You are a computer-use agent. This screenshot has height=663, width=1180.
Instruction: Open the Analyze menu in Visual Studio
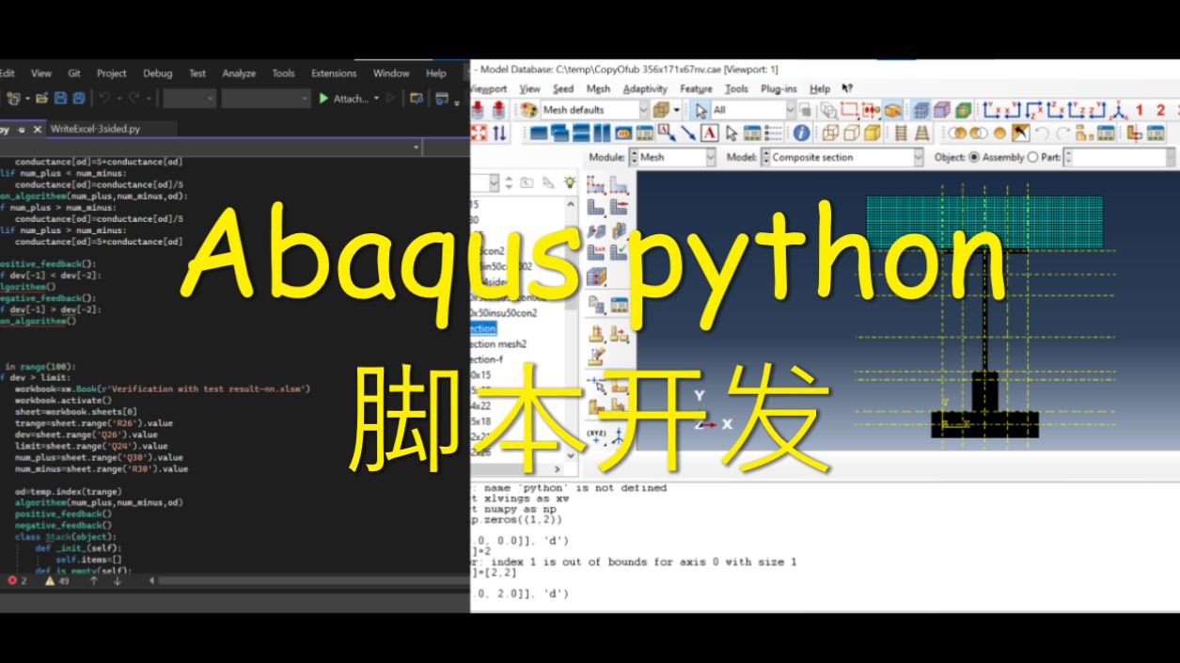(x=239, y=73)
